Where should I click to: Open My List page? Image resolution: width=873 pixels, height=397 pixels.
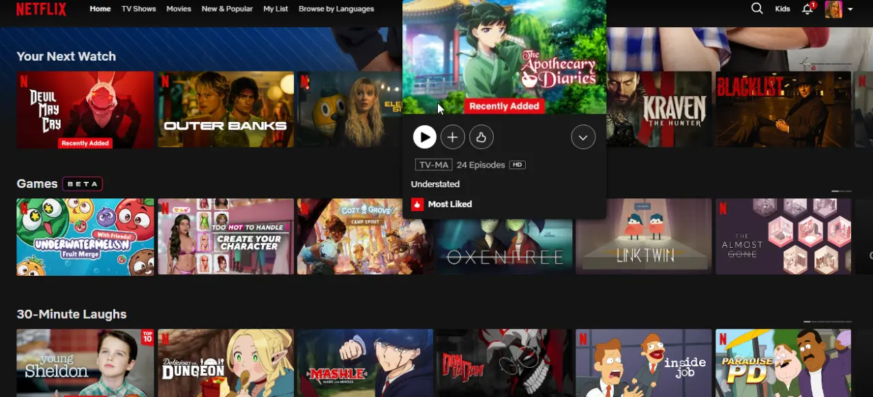tap(276, 9)
